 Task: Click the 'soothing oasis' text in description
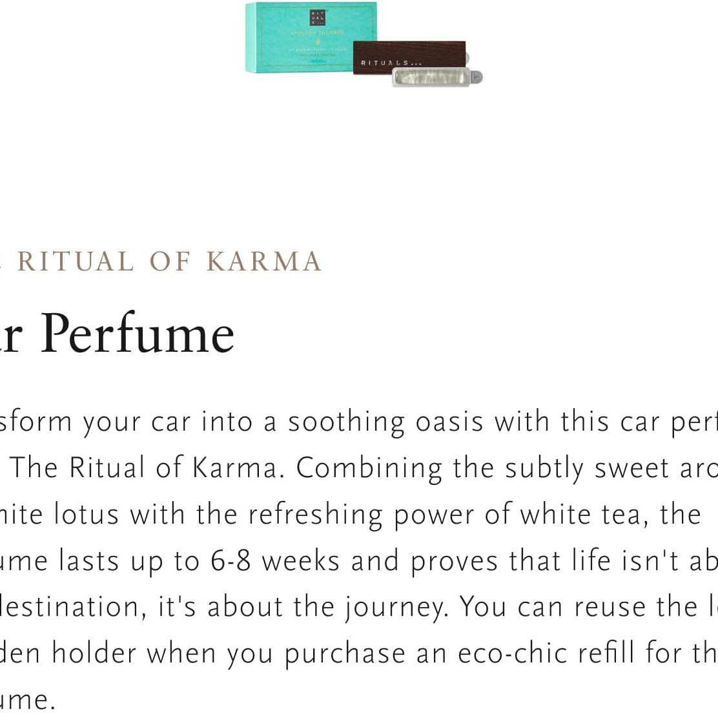[385, 422]
